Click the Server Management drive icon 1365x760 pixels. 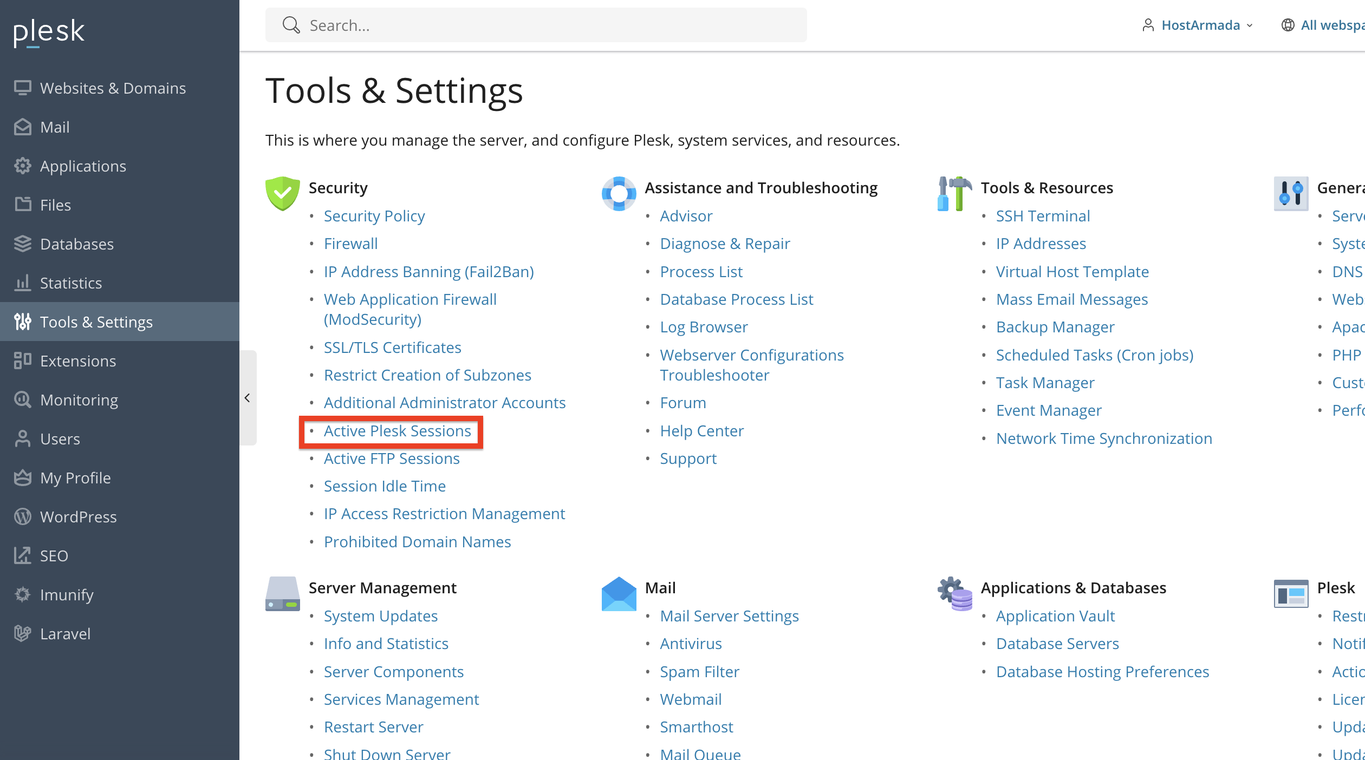pyautogui.click(x=283, y=594)
